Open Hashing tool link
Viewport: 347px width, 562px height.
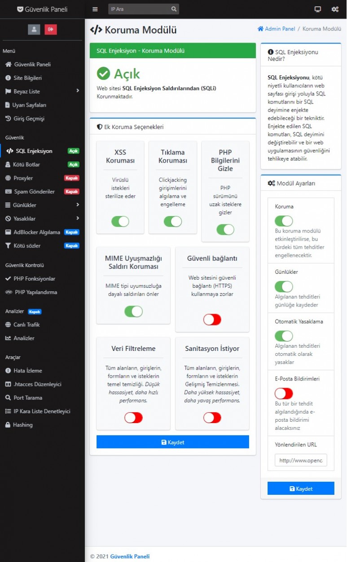[43, 424]
